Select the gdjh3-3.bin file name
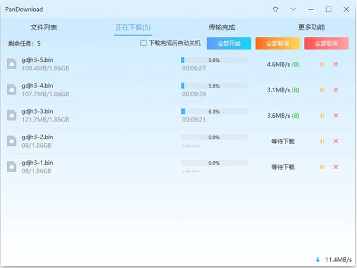This screenshot has height=268, width=357. point(37,112)
